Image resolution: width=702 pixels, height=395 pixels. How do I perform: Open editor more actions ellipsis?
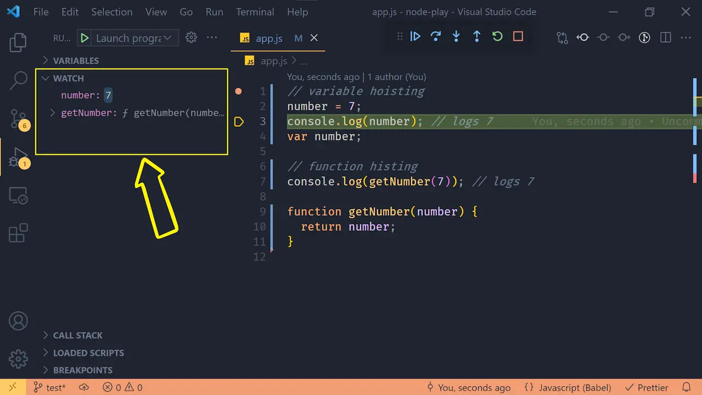pos(686,37)
